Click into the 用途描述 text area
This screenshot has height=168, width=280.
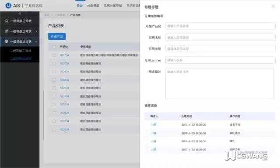[x=220, y=83]
